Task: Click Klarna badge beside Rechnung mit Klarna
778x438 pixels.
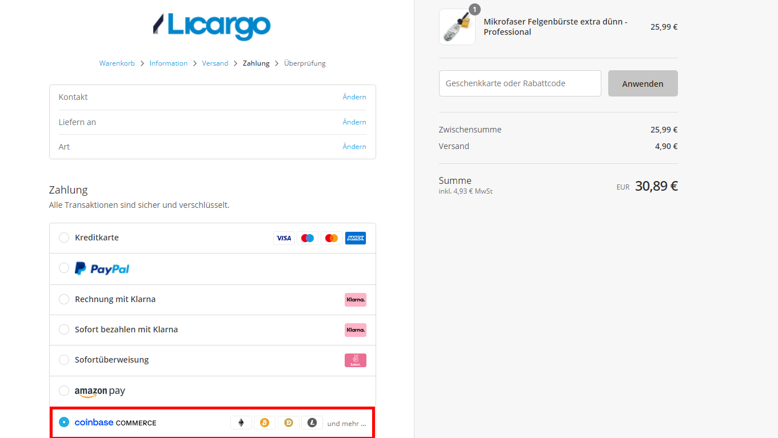Action: click(x=356, y=299)
